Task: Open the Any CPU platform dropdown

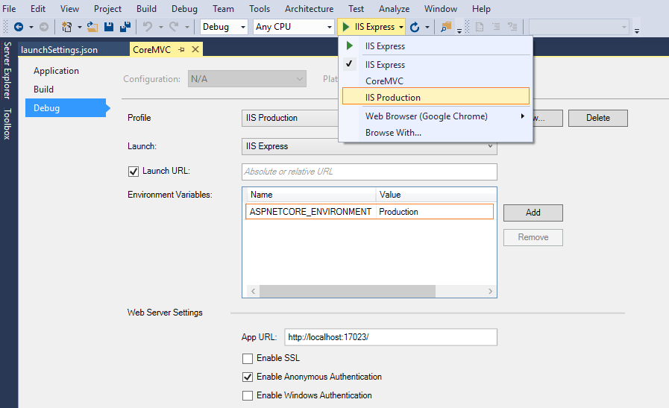Action: (293, 27)
